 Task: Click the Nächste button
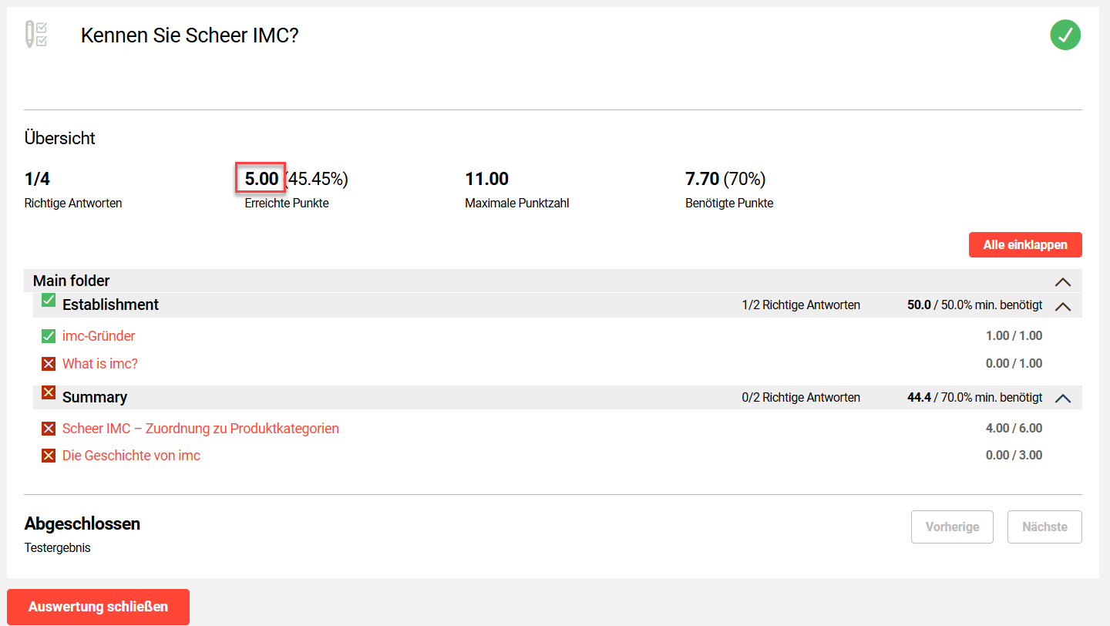click(1044, 527)
